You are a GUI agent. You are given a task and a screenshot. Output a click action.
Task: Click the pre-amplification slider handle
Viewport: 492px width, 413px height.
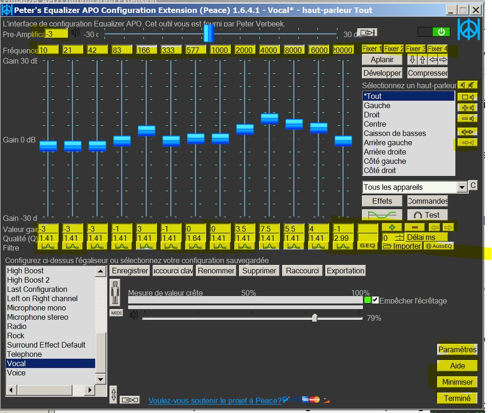(x=209, y=33)
